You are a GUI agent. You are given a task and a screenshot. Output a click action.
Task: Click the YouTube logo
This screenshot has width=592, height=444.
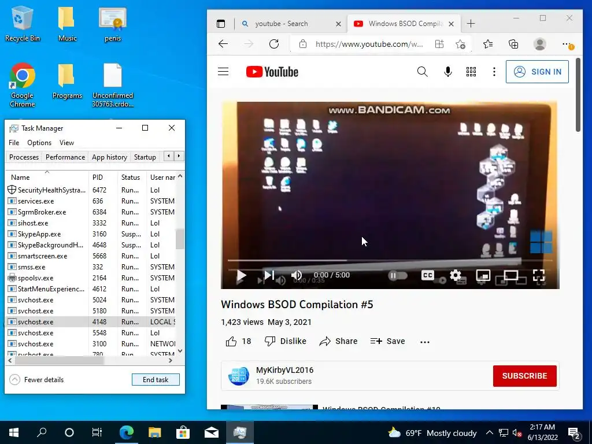(272, 72)
